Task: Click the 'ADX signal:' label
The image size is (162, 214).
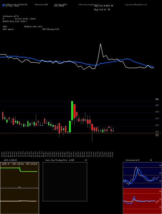Action: point(8,29)
